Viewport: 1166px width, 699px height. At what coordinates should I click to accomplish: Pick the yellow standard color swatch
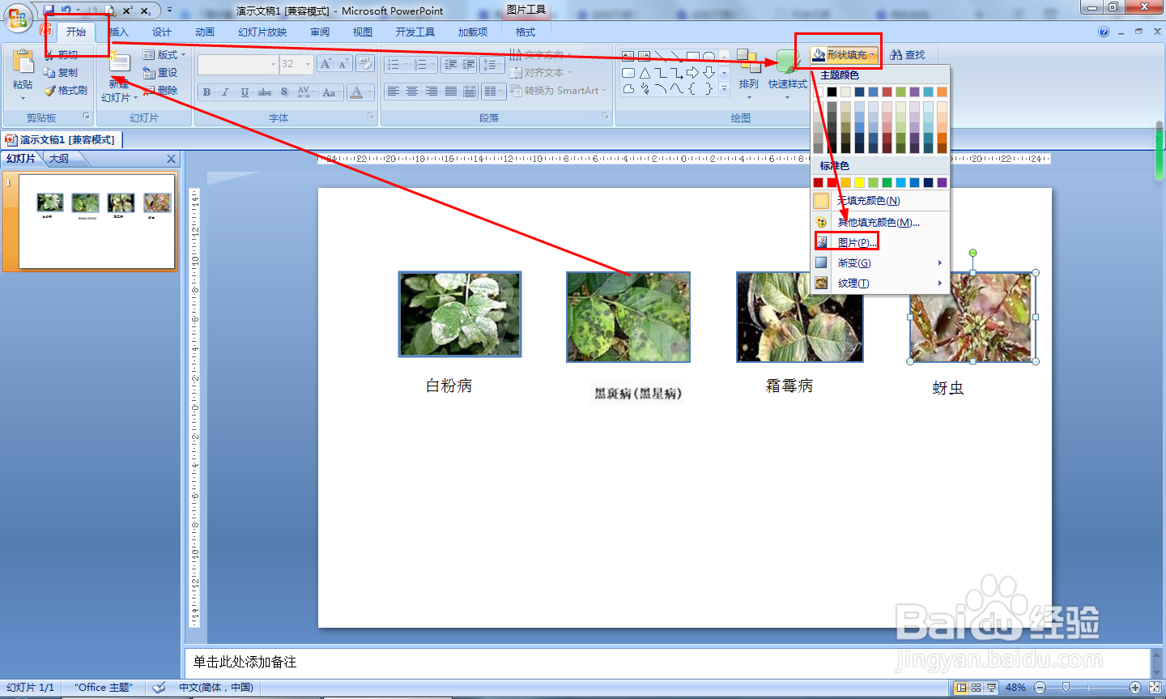click(859, 182)
